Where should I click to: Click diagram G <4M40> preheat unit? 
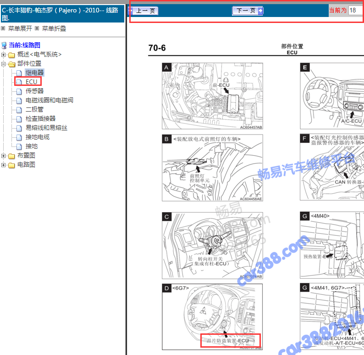click(332, 245)
